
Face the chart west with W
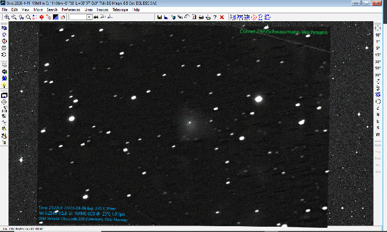tap(378, 134)
